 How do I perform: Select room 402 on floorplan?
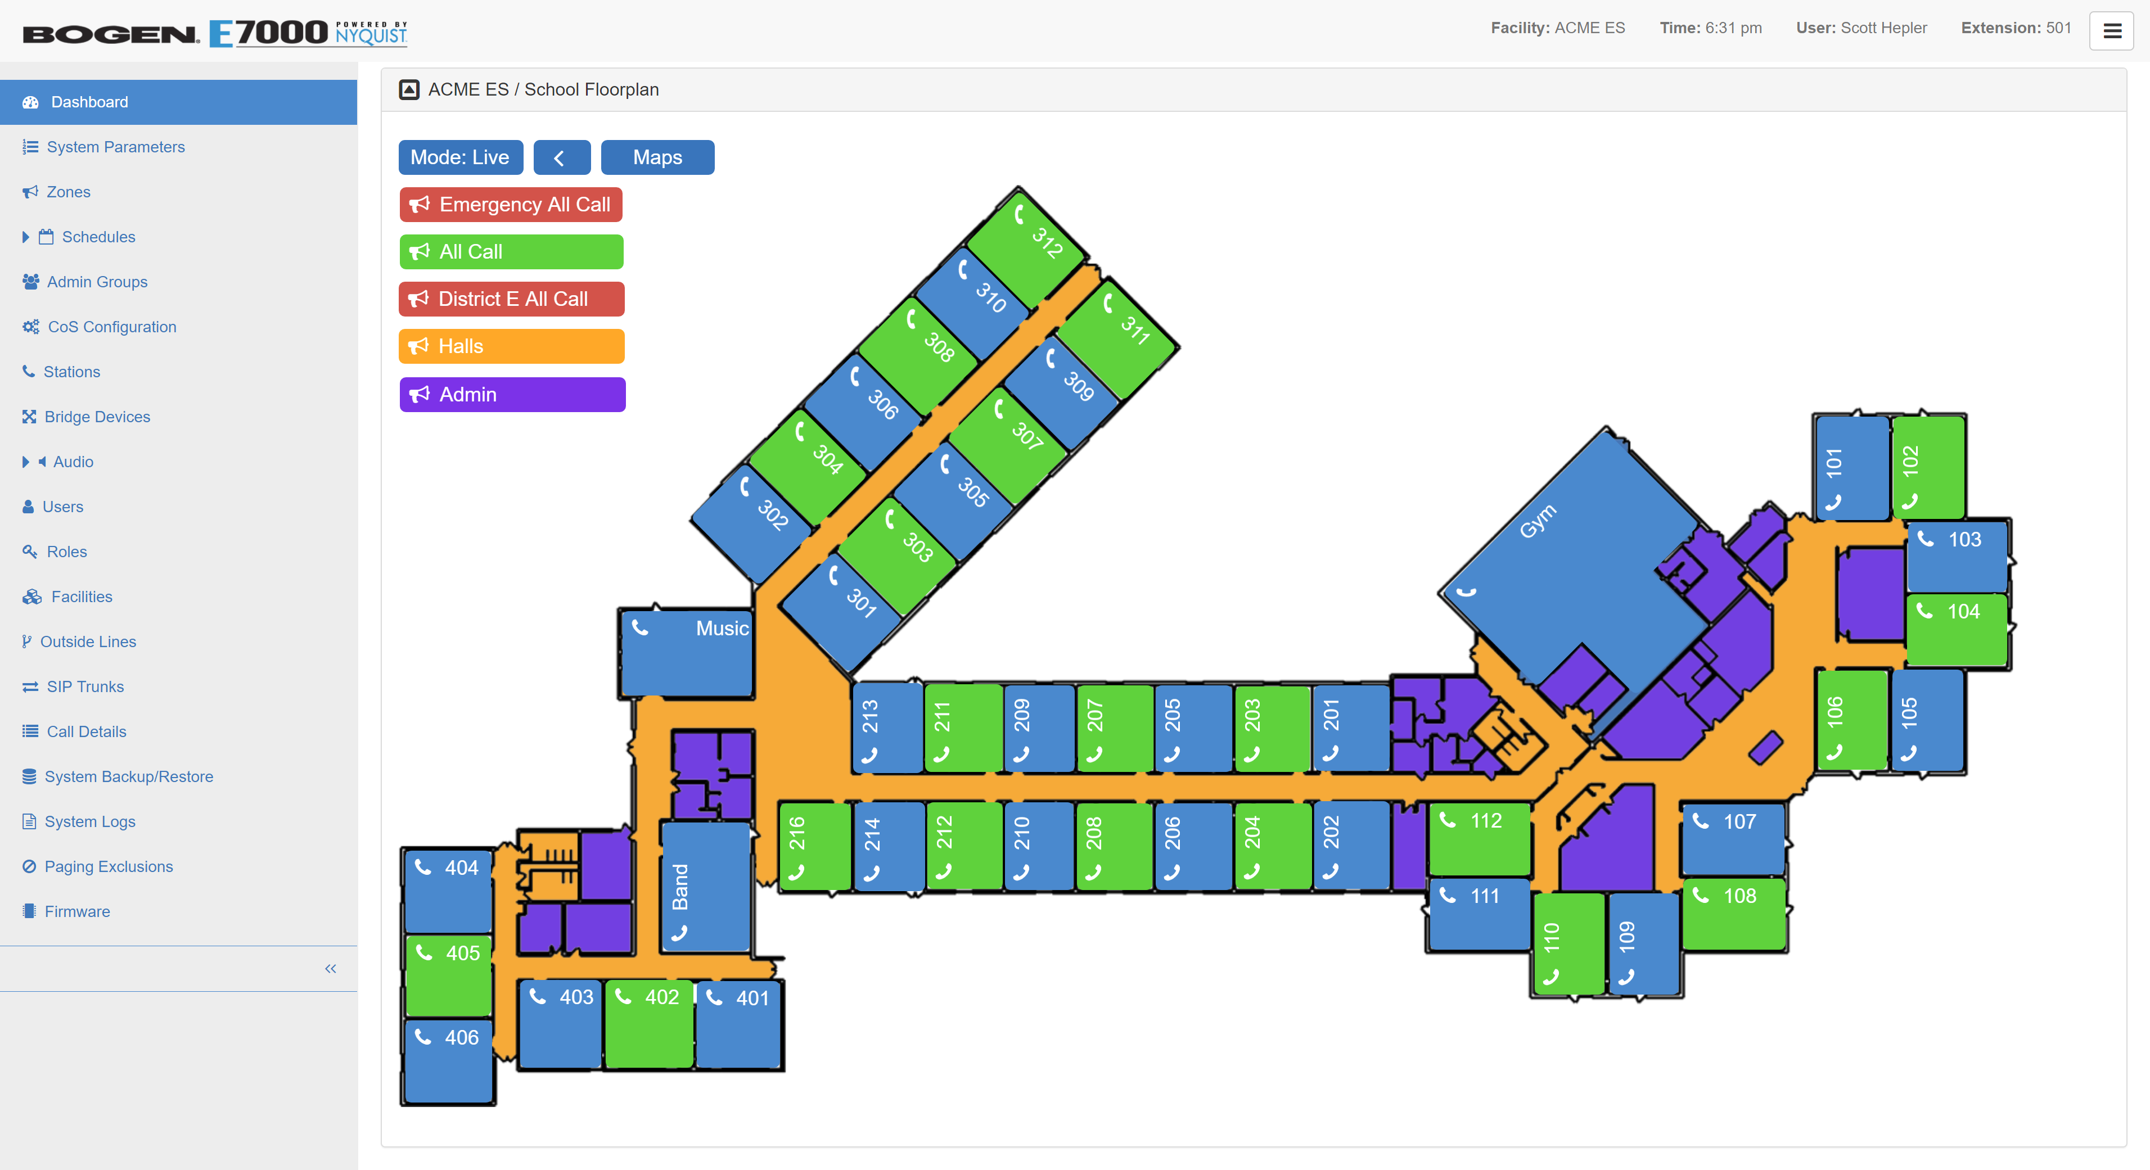pos(648,1024)
